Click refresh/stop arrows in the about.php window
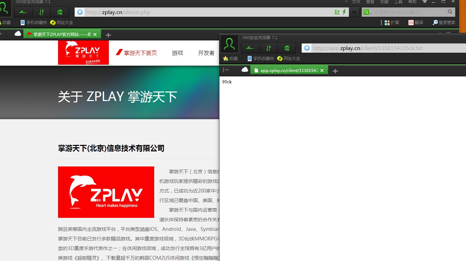Screen dimensions: 466x261 coord(42,12)
